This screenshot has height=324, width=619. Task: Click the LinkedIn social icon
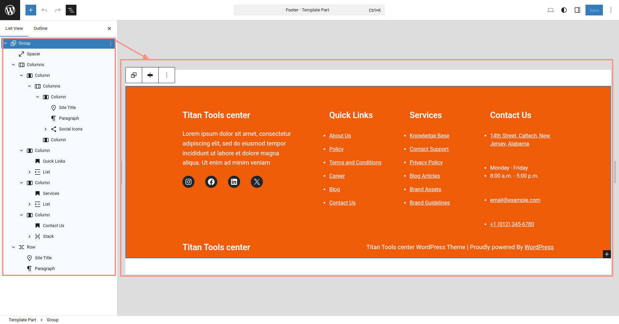(234, 182)
